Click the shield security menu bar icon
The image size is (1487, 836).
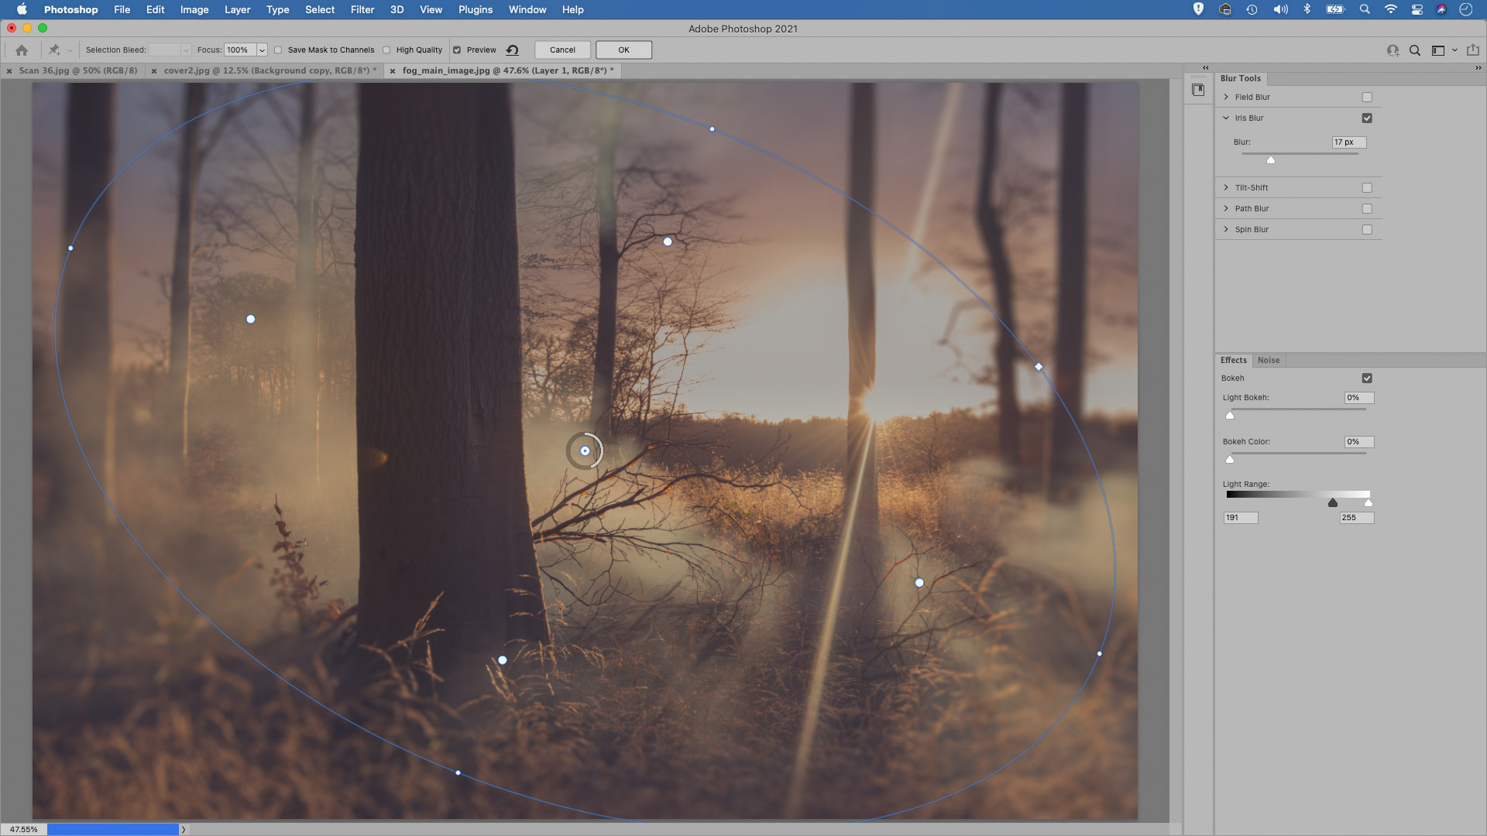1198,9
